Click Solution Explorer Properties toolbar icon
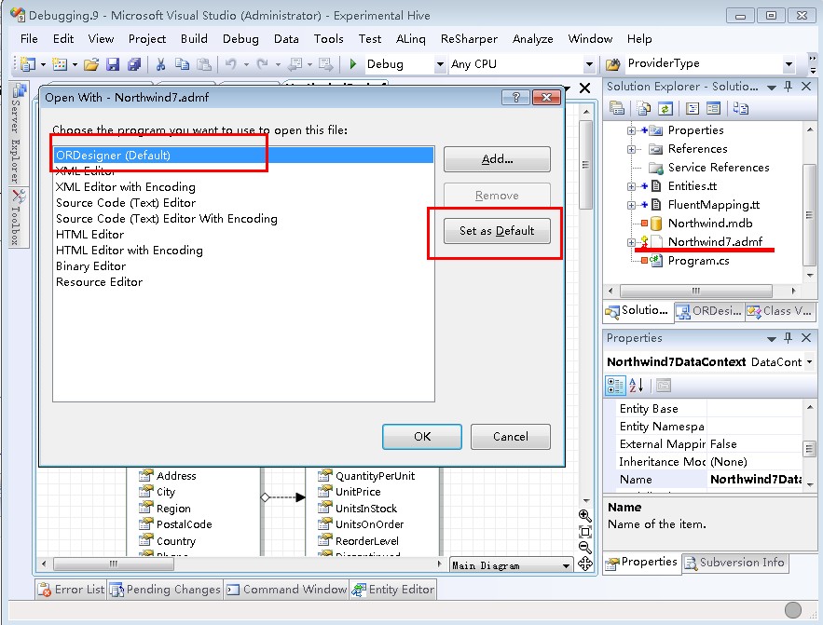This screenshot has height=625, width=823. pyautogui.click(x=617, y=108)
